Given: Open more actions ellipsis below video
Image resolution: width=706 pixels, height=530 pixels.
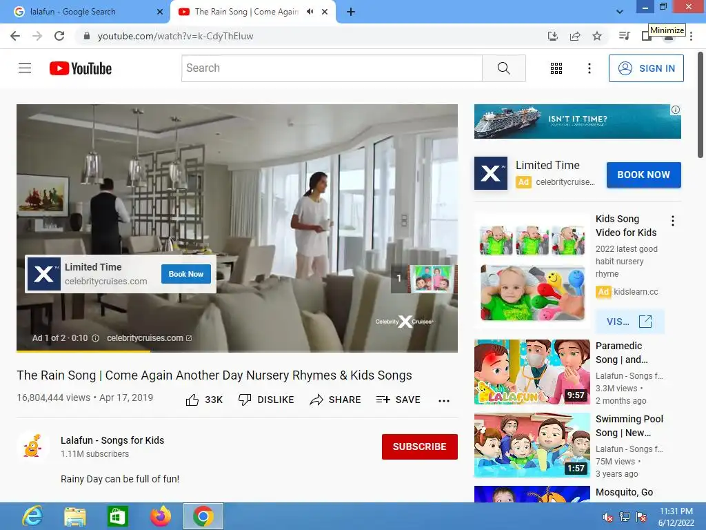Looking at the screenshot, I should coord(444,401).
